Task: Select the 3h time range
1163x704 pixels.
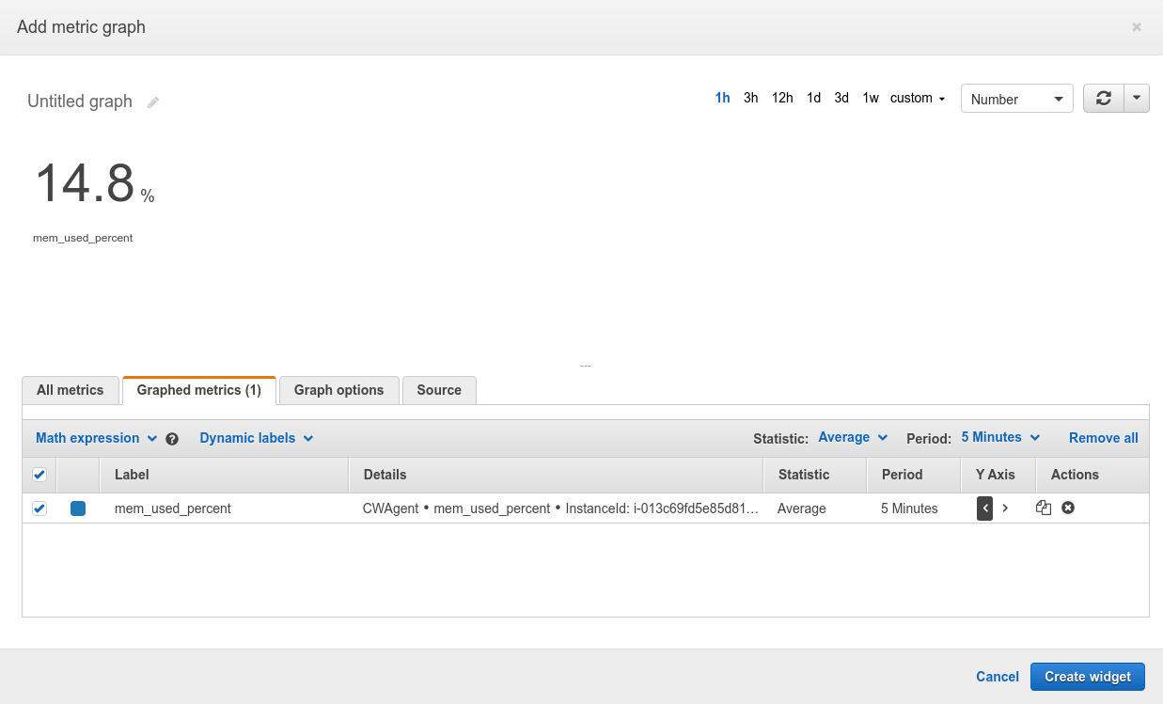Action: 750,98
